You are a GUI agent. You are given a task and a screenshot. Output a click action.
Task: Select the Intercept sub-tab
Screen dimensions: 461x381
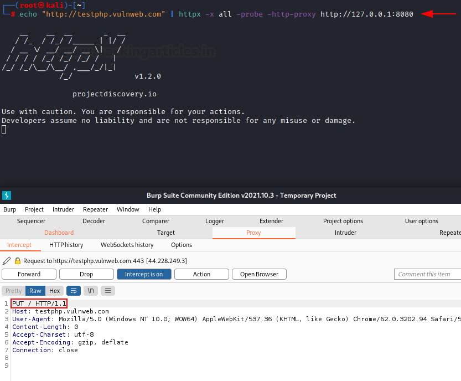pos(19,245)
